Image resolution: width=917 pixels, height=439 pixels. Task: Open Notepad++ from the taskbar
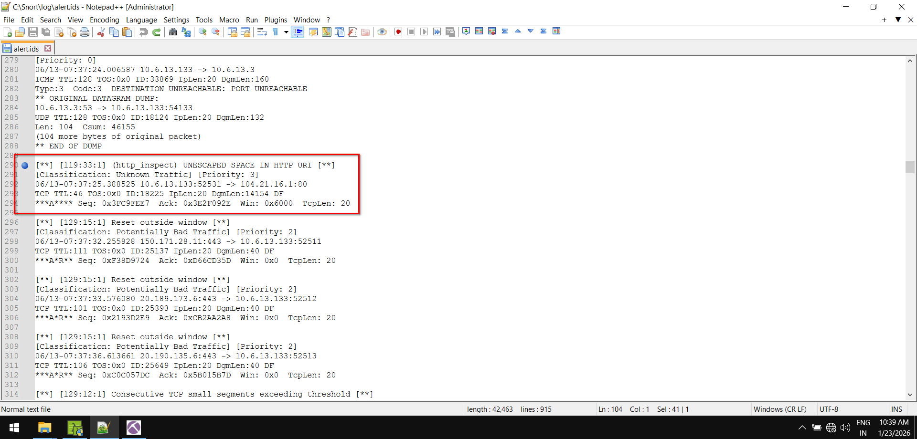pyautogui.click(x=105, y=427)
